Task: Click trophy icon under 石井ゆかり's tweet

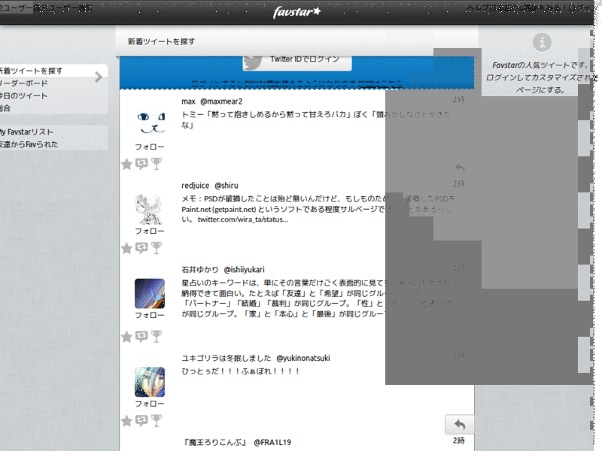Action: (x=157, y=337)
